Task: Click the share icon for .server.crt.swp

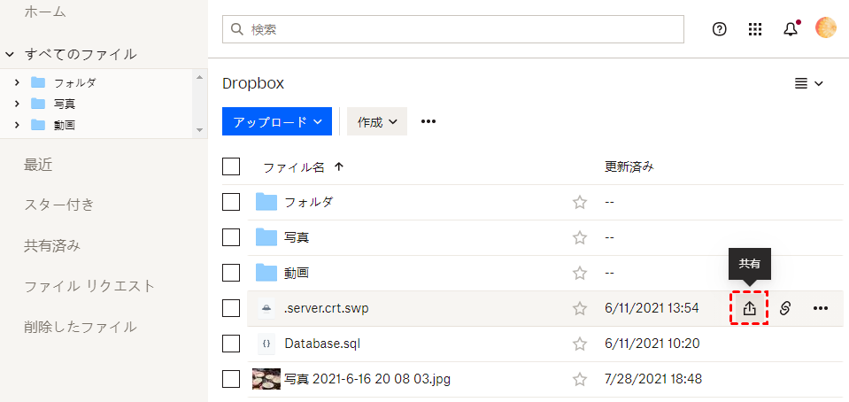Action: (749, 308)
